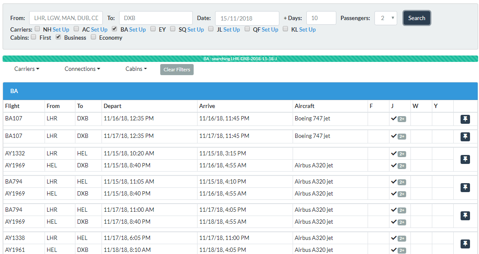Expand the Connections filter dropdown

pyautogui.click(x=82, y=69)
